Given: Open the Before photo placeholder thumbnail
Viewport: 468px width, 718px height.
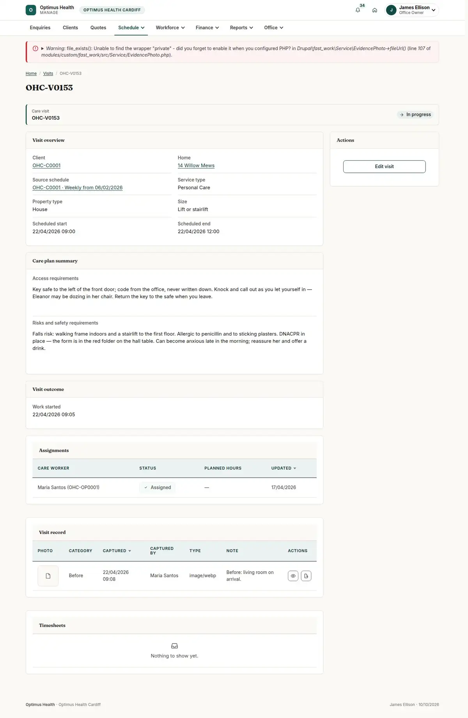Looking at the screenshot, I should (48, 576).
